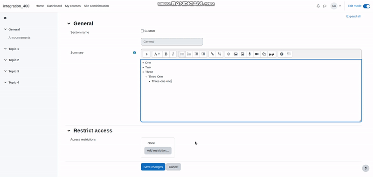
Task: Record video with camera icon
Action: point(257,54)
